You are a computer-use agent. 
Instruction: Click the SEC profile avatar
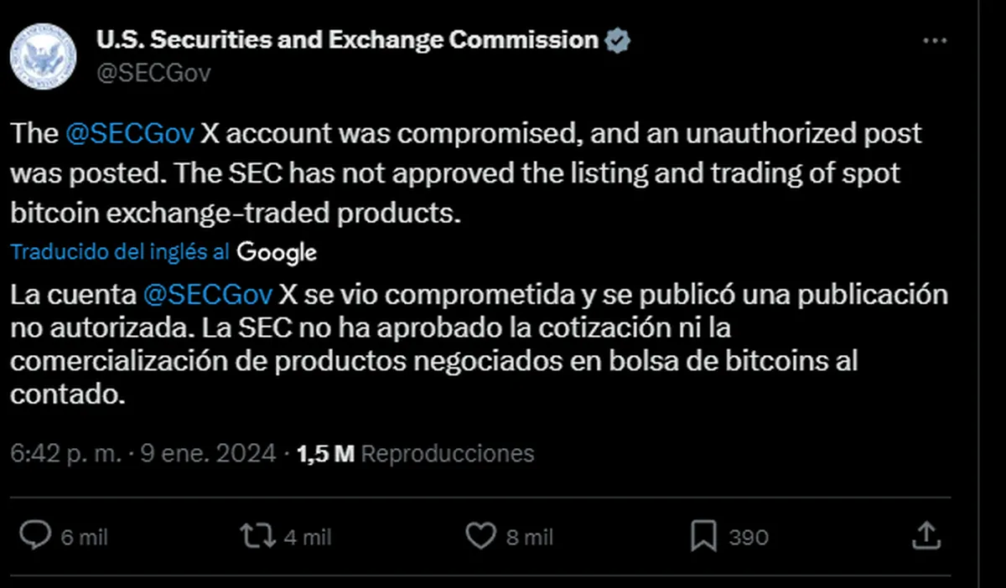[x=43, y=57]
